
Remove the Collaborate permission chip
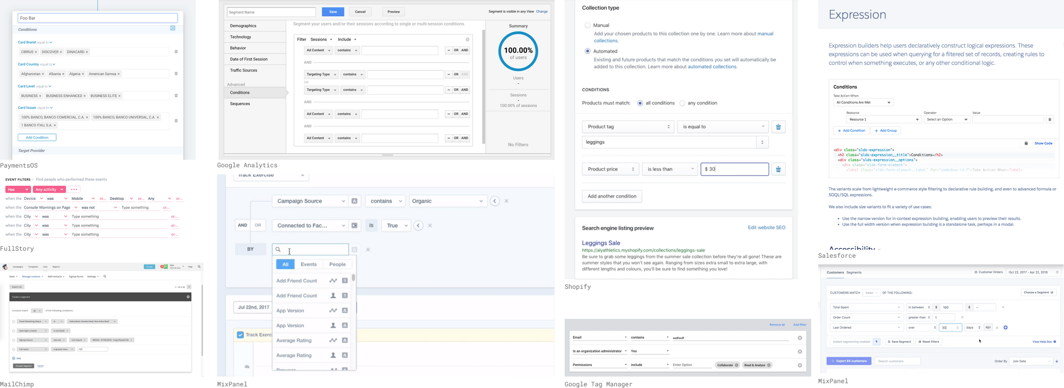736,365
